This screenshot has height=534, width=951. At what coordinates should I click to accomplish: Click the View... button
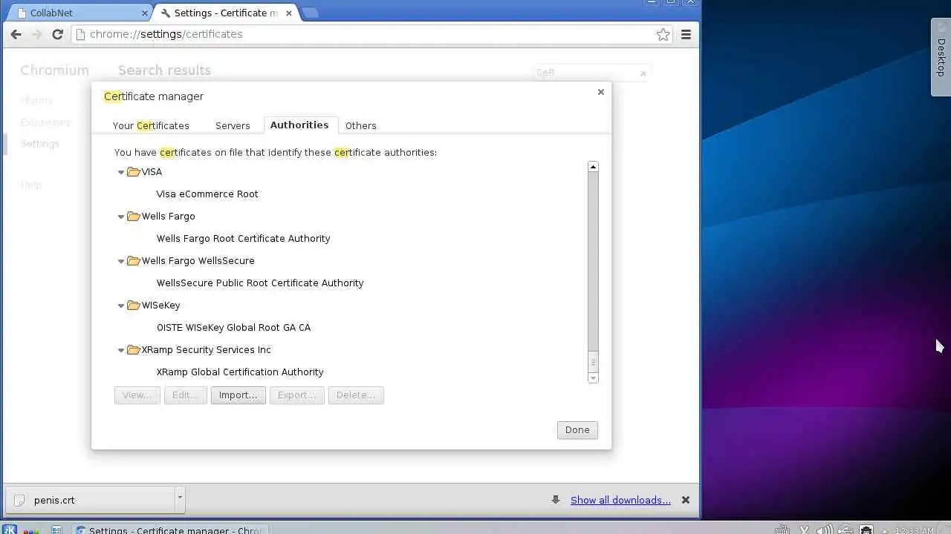coord(137,395)
